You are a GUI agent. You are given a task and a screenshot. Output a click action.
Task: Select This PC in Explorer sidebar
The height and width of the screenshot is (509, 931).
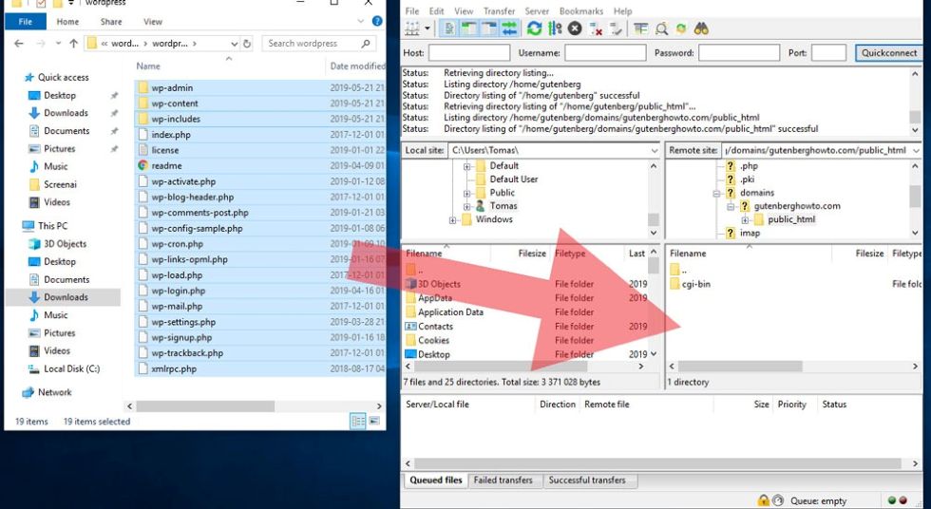46,225
